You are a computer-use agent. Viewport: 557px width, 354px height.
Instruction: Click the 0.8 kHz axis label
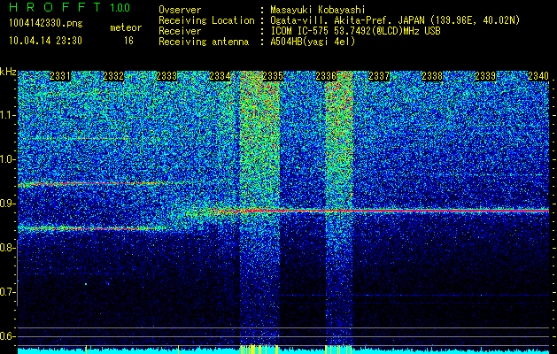pos(7,248)
